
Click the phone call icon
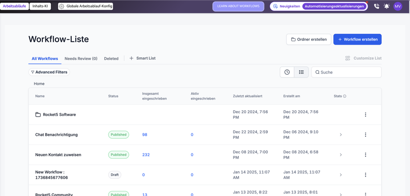pyautogui.click(x=377, y=6)
